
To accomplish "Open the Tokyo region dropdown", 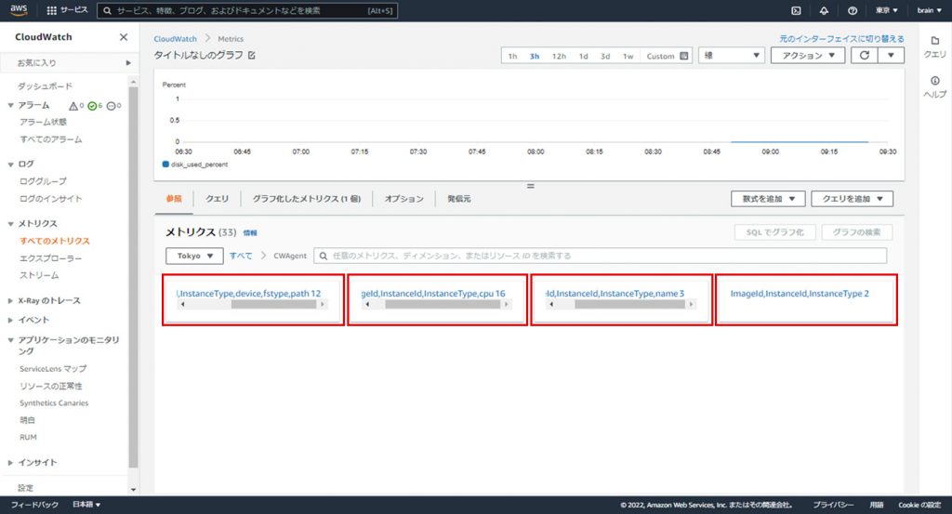I will click(x=194, y=256).
